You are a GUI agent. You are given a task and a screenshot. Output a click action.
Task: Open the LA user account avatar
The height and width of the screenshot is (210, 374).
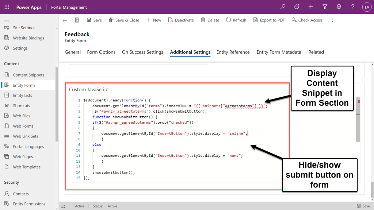(366, 7)
